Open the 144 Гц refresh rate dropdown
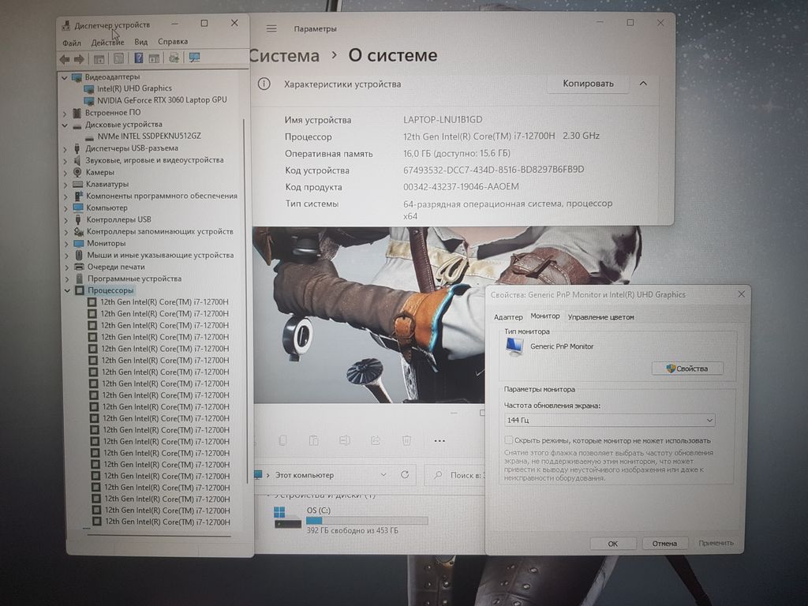This screenshot has height=606, width=808. tap(609, 421)
